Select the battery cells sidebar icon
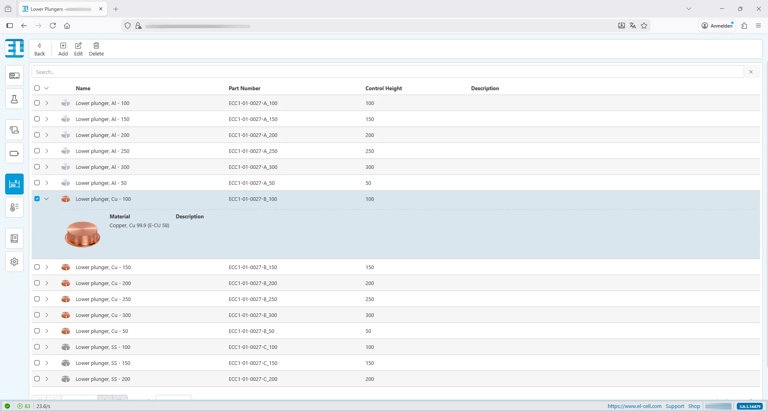768x412 pixels. point(14,153)
